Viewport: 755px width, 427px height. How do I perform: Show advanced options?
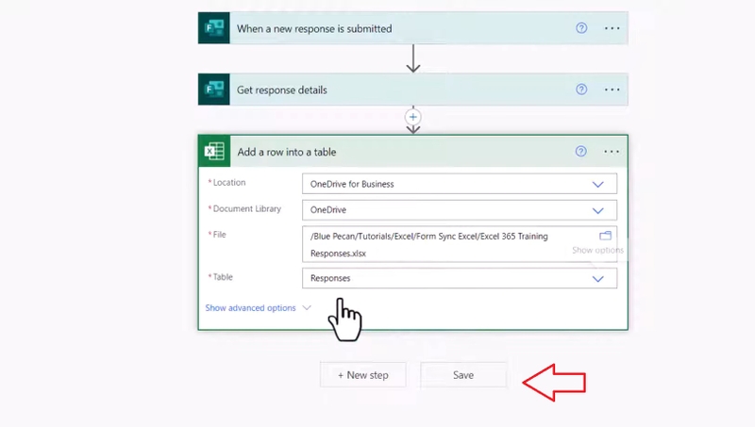pos(258,307)
